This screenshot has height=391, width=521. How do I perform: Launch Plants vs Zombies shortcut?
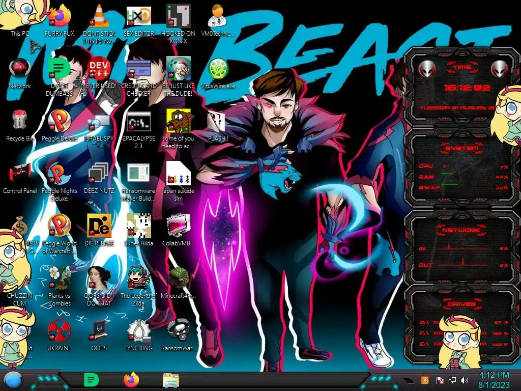pyautogui.click(x=60, y=278)
